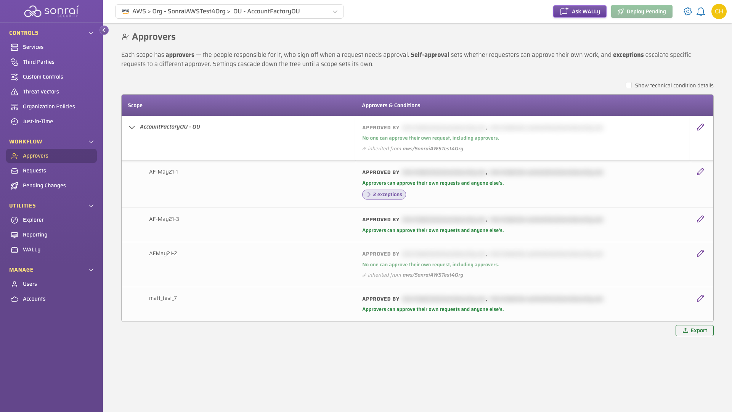Click the Third Parties icon

click(14, 62)
